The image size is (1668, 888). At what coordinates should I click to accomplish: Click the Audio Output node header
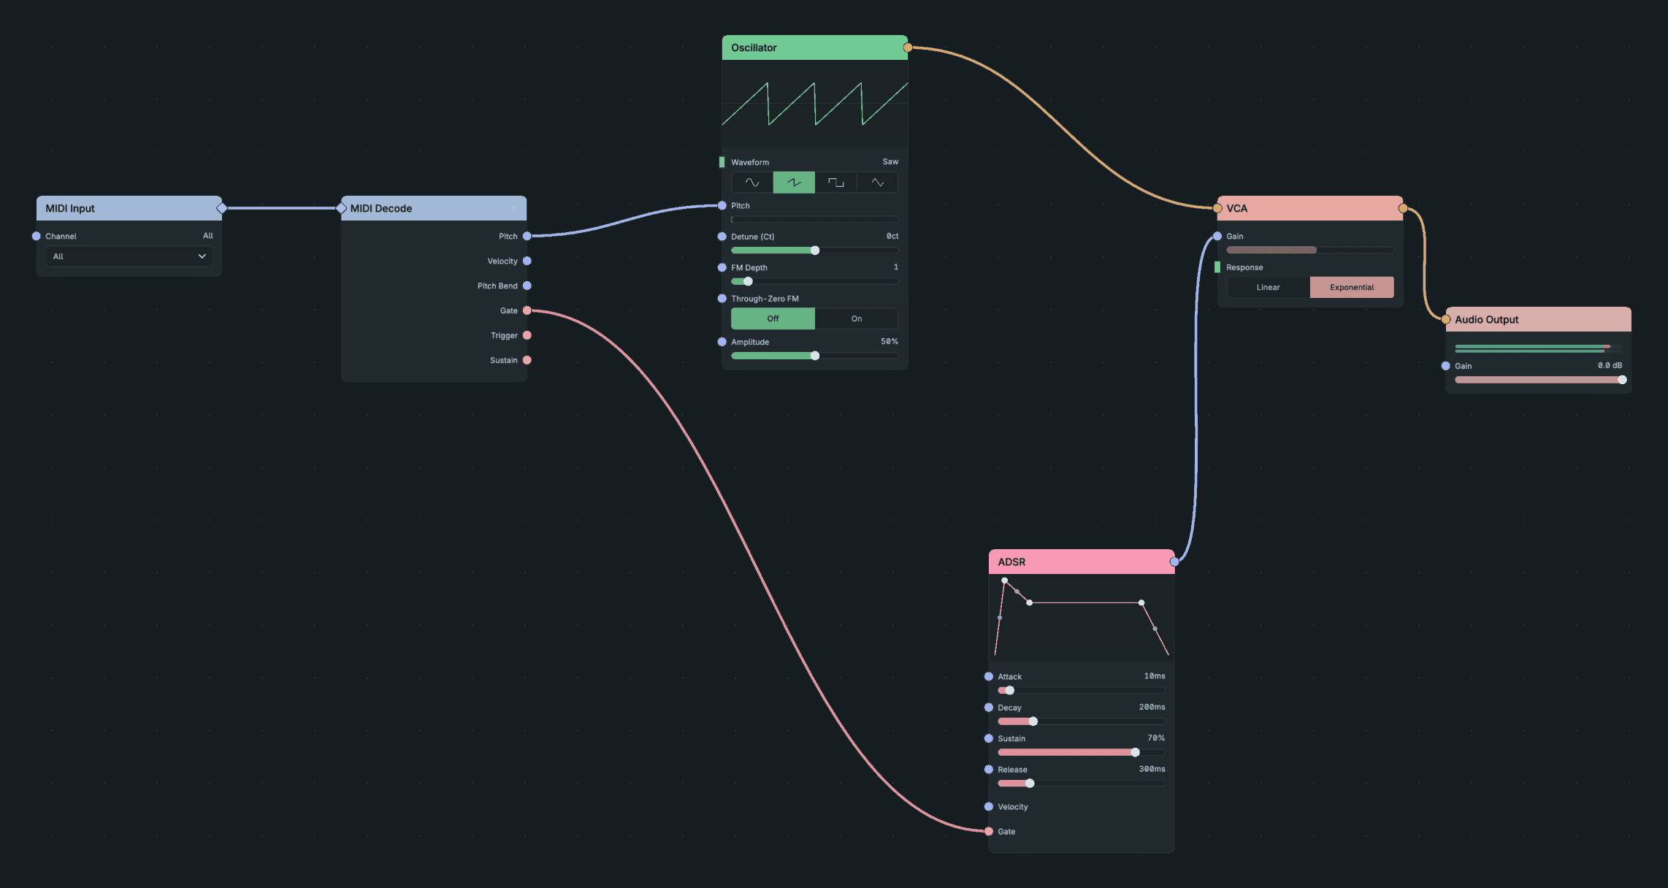point(1538,319)
